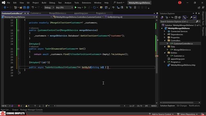Switch to the Git Changes tab
This screenshot has width=206, height=116.
[x=182, y=106]
